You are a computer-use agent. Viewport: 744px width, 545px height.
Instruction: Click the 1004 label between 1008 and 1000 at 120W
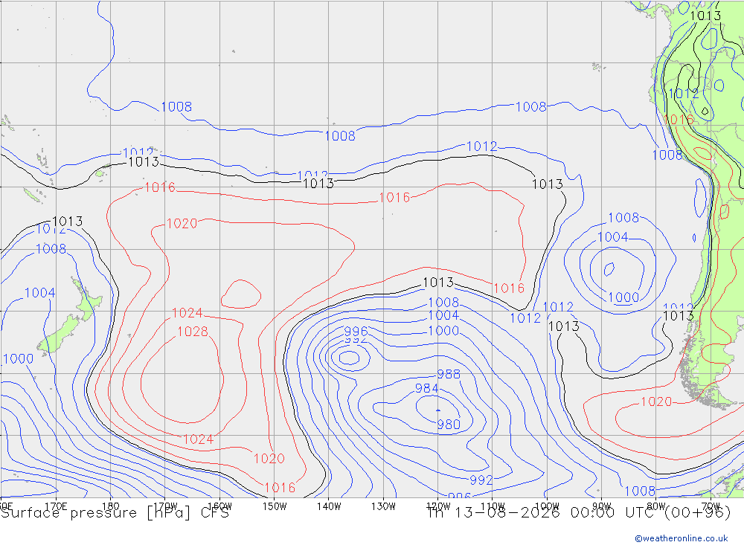click(443, 315)
